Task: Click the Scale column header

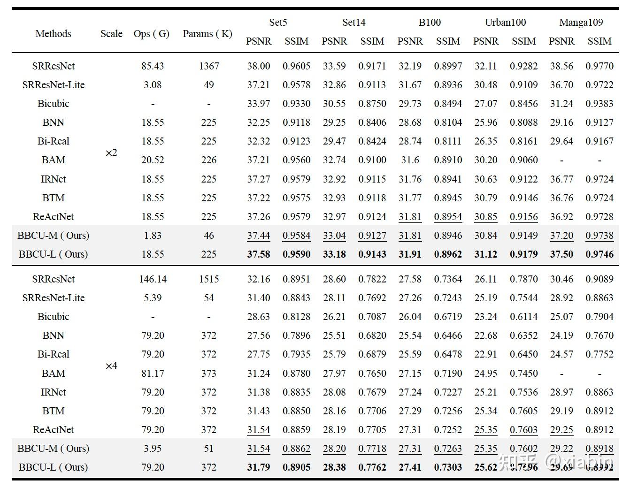Action: [111, 34]
